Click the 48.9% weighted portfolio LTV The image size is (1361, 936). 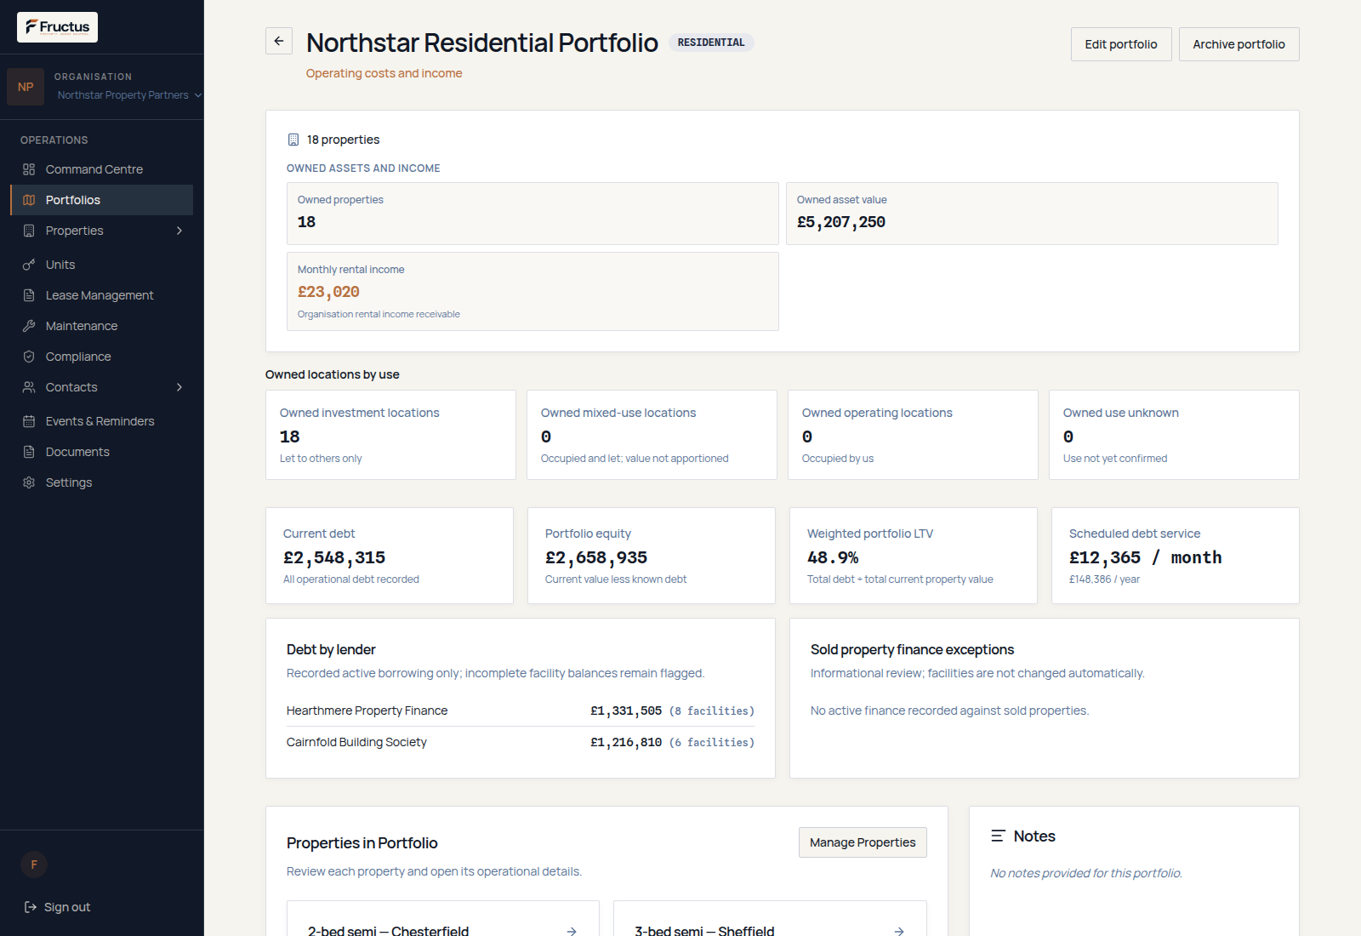[x=833, y=557]
